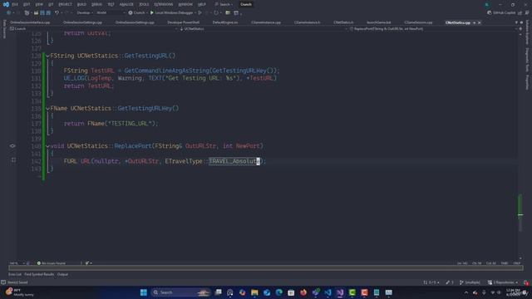Screen dimensions: 532x299
Task: Click the vertical scrollbar thumb in the editor
Action: pos(520,213)
